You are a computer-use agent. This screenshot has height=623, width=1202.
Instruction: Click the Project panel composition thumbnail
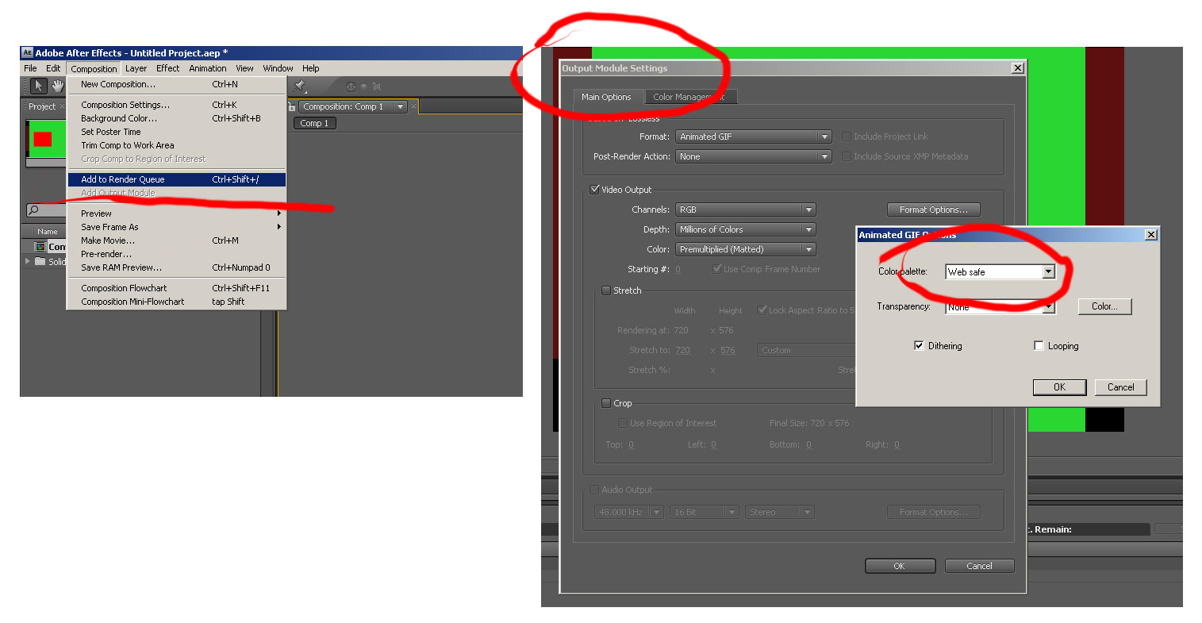pyautogui.click(x=46, y=139)
